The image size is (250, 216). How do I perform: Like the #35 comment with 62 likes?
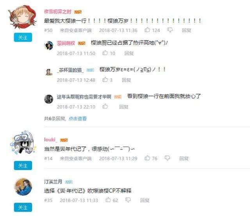tap(108, 200)
